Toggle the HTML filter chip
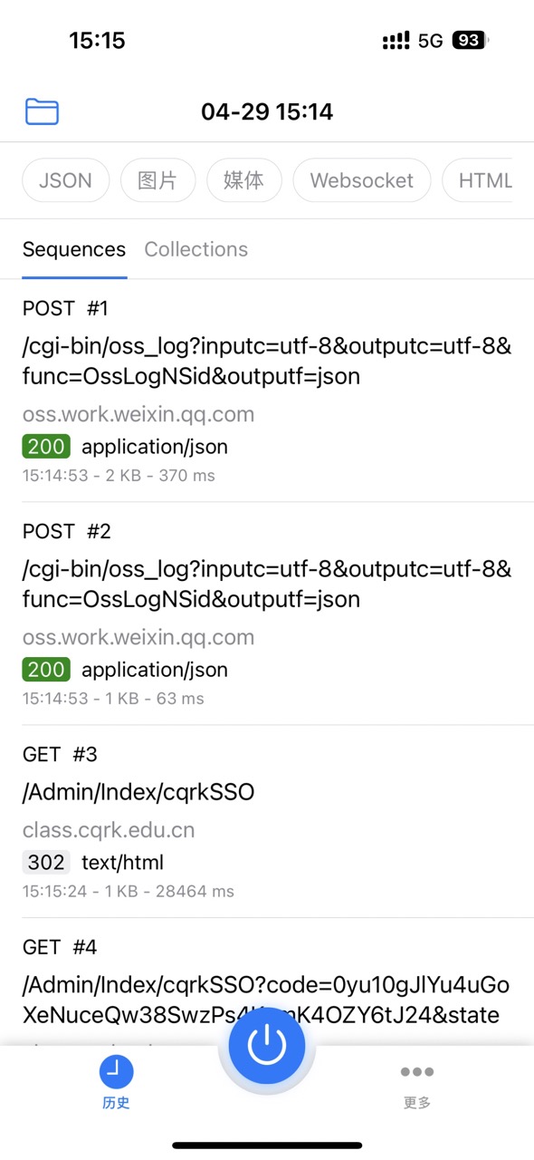The width and height of the screenshot is (534, 1160). click(x=484, y=180)
